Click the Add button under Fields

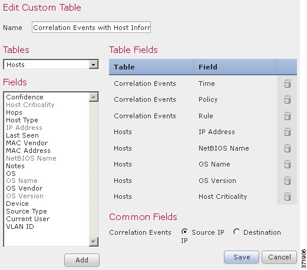[x=82, y=260]
